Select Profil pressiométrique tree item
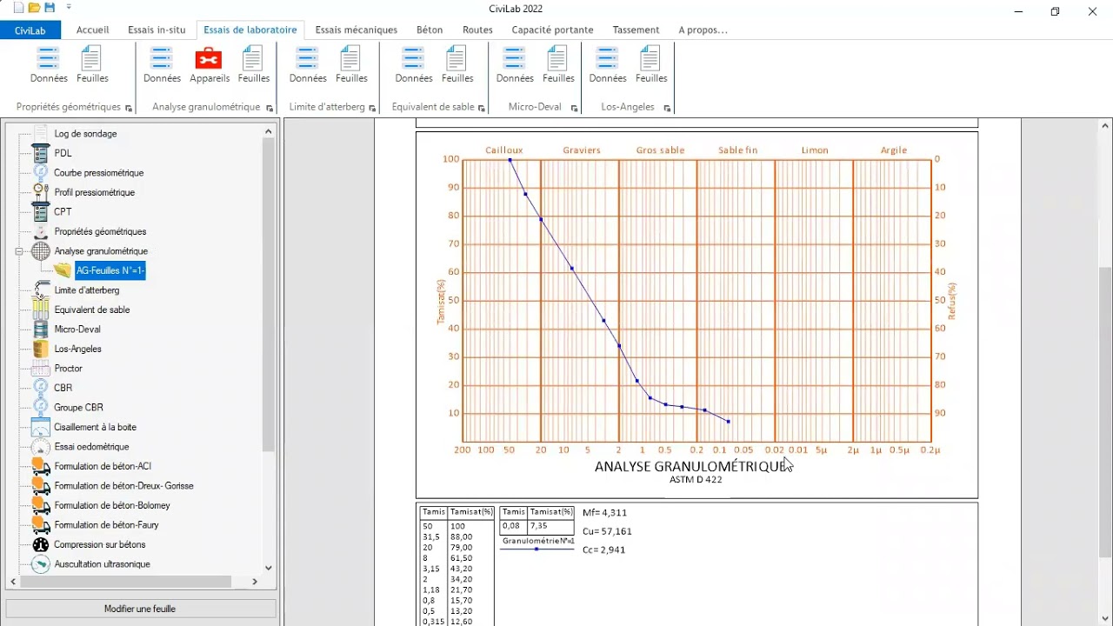 94,192
